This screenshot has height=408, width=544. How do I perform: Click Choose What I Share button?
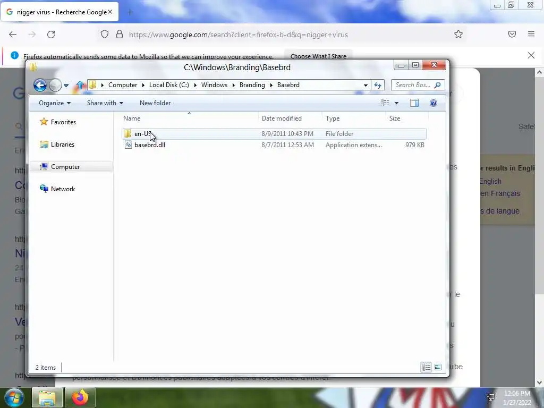318,56
